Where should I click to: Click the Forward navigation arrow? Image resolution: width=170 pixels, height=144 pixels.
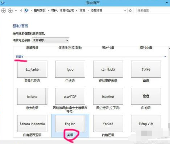(10, 11)
